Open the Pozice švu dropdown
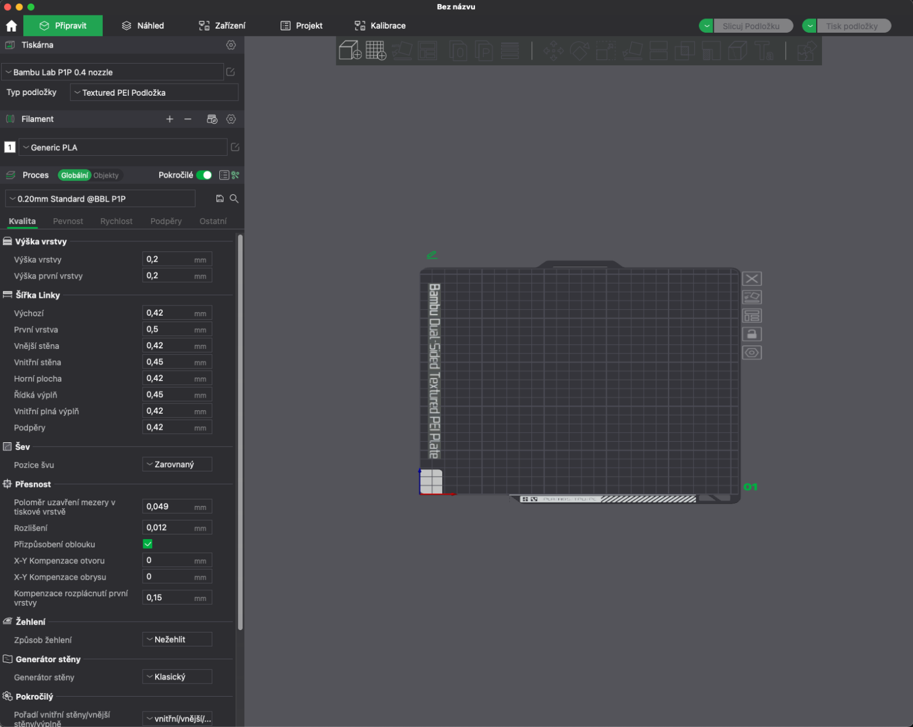The width and height of the screenshot is (913, 727). 177,464
